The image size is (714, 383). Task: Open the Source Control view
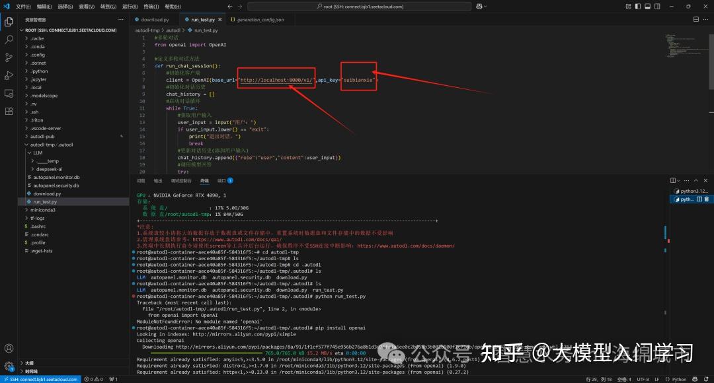(x=9, y=58)
